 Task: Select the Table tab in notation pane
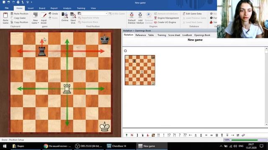tap(151, 35)
